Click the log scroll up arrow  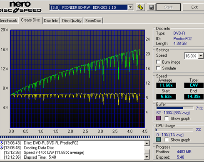pyautogui.click(x=147, y=143)
